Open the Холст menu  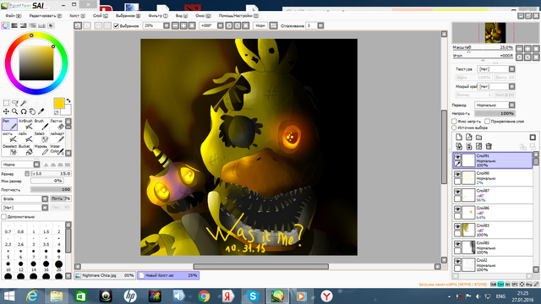(77, 15)
